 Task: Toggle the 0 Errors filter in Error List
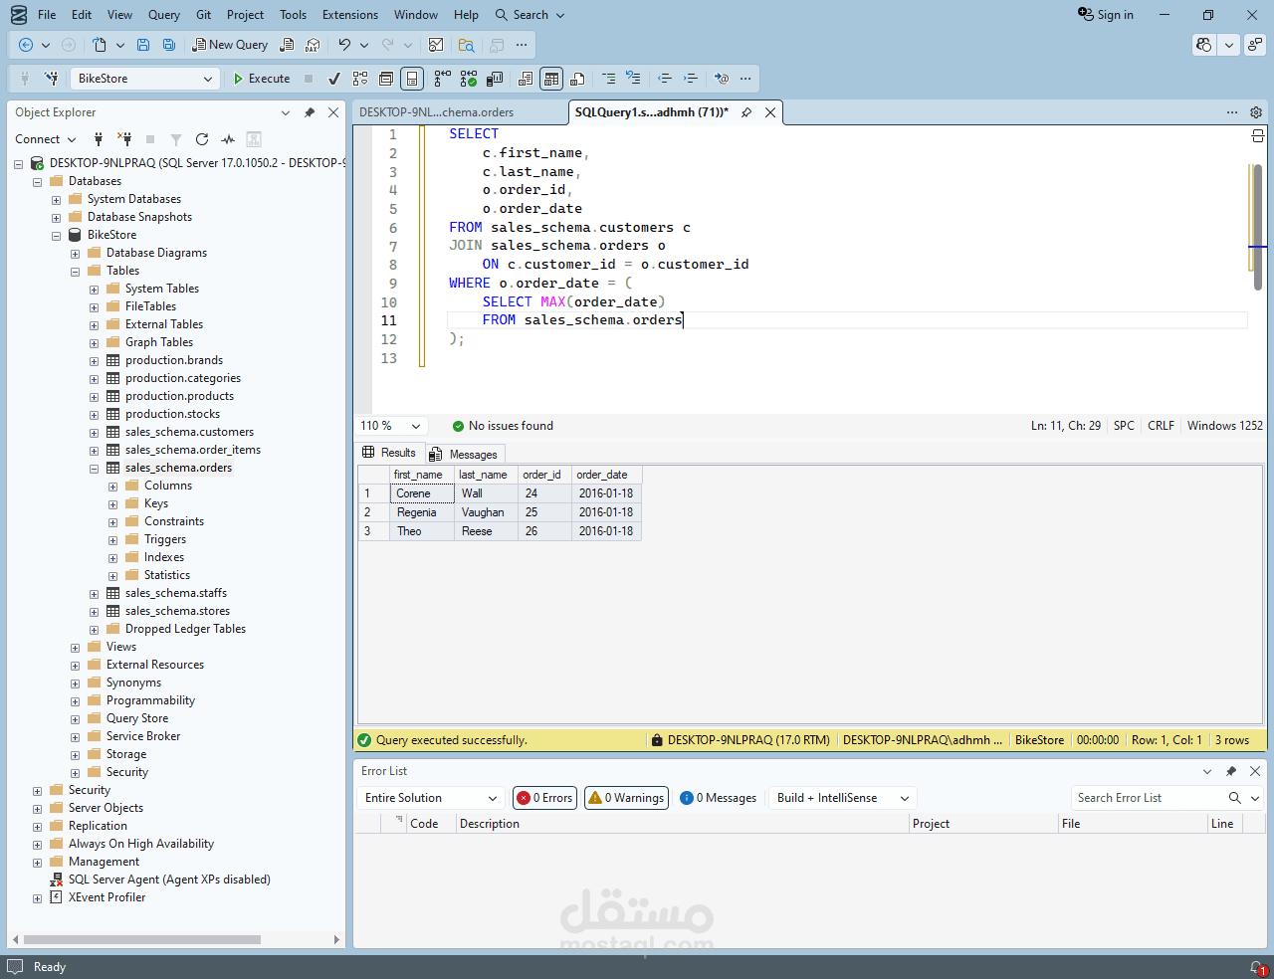click(x=543, y=797)
